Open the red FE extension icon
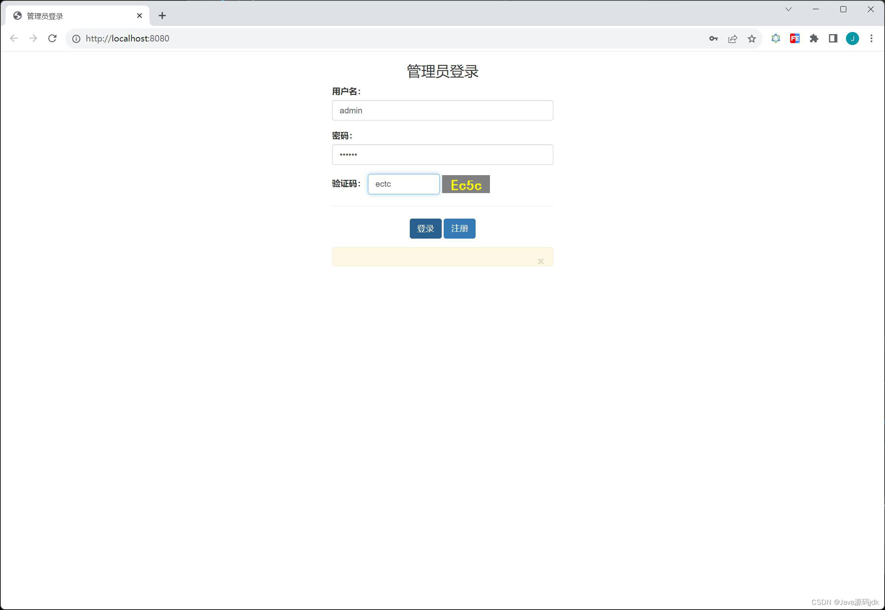The image size is (885, 610). click(x=795, y=38)
